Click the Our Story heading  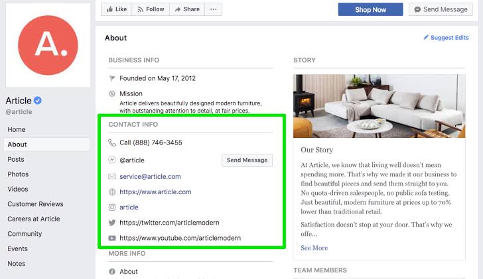click(x=317, y=150)
